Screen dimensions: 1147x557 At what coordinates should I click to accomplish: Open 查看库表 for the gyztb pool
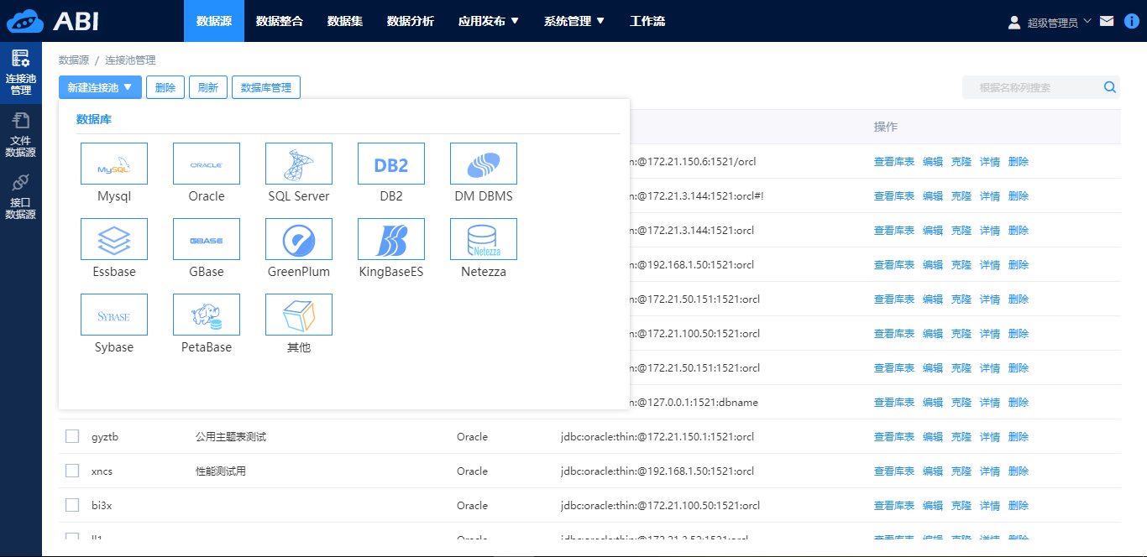click(x=893, y=436)
